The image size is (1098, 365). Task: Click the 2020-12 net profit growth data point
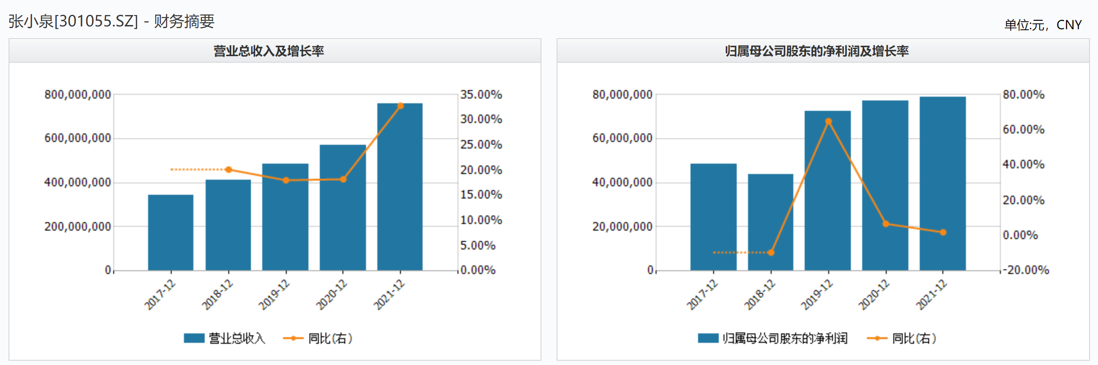[886, 224]
